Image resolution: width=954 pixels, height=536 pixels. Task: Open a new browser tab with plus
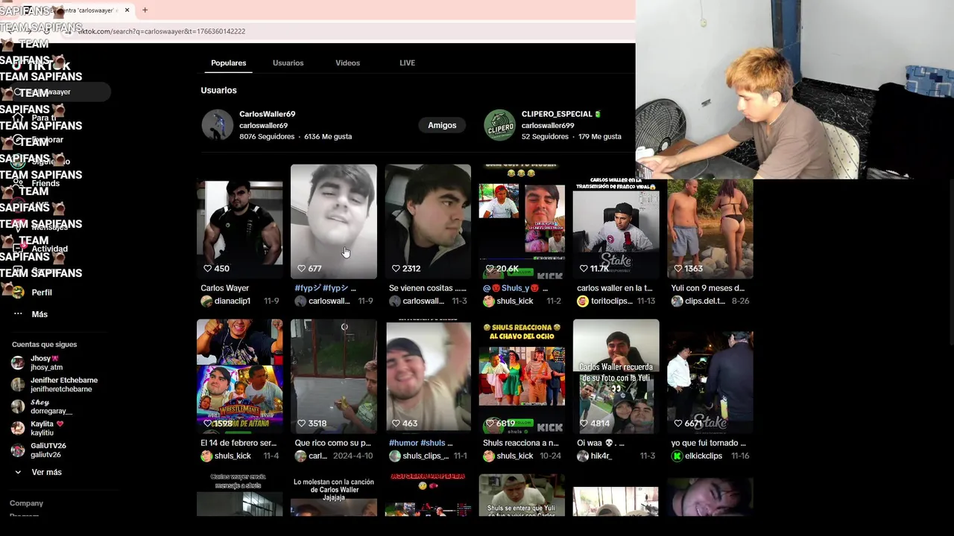click(x=145, y=10)
